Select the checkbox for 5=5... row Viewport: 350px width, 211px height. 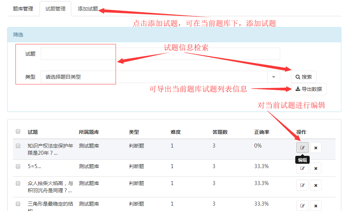click(18, 166)
